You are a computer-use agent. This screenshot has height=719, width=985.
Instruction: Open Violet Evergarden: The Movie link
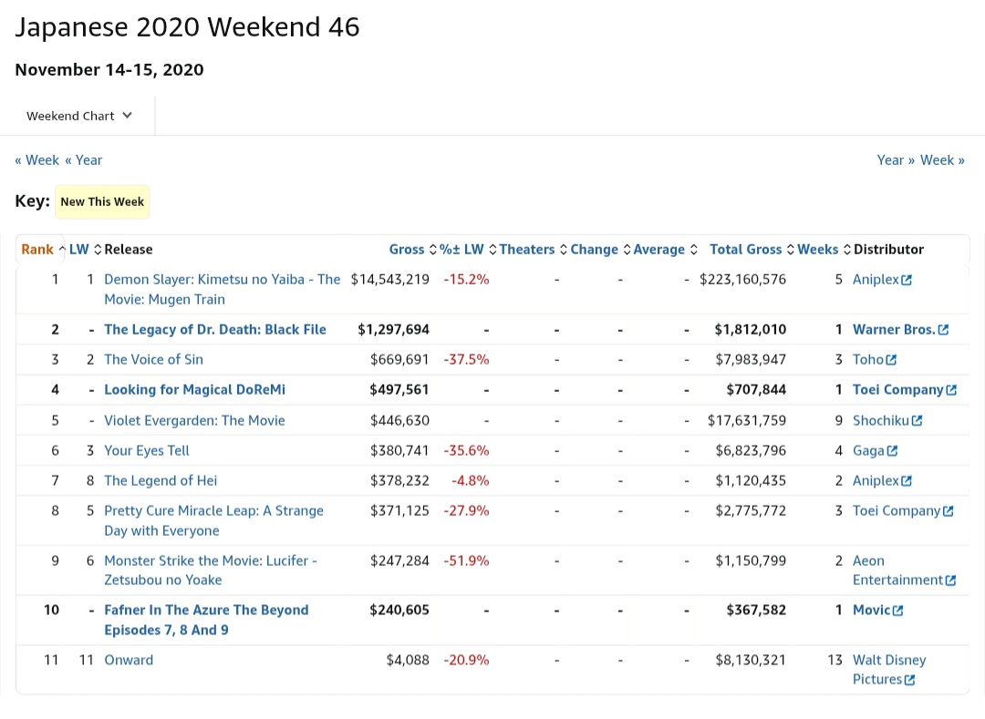click(194, 421)
